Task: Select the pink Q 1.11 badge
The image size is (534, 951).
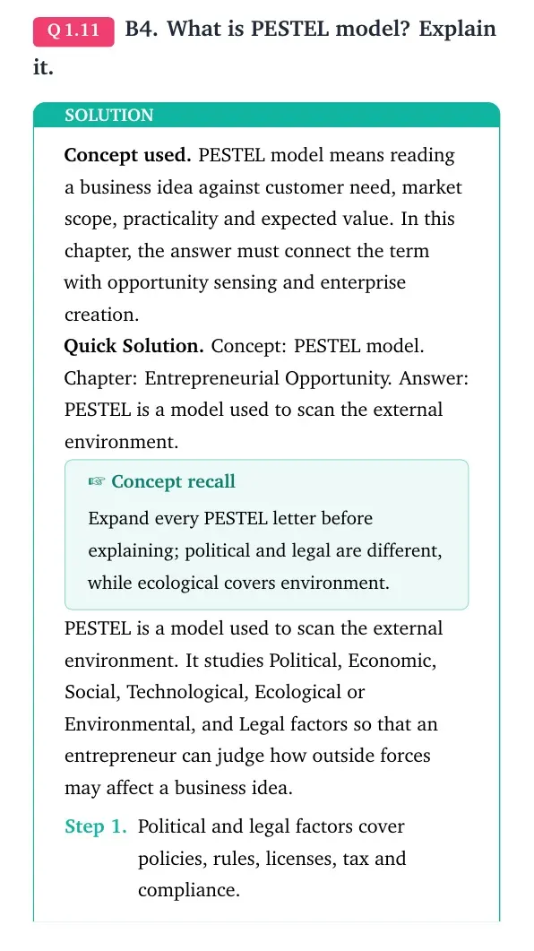Action: [x=73, y=31]
